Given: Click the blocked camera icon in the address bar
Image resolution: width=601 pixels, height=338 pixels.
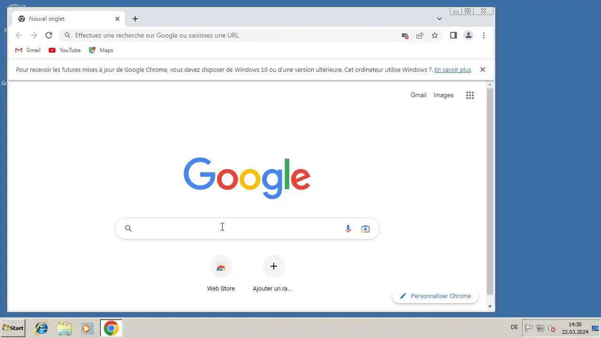Looking at the screenshot, I should point(405,35).
